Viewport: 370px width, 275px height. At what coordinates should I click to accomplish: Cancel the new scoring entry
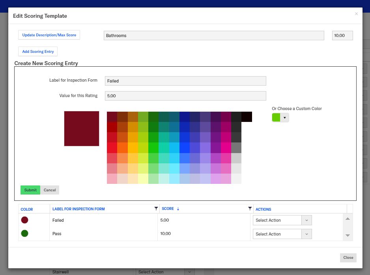click(50, 190)
